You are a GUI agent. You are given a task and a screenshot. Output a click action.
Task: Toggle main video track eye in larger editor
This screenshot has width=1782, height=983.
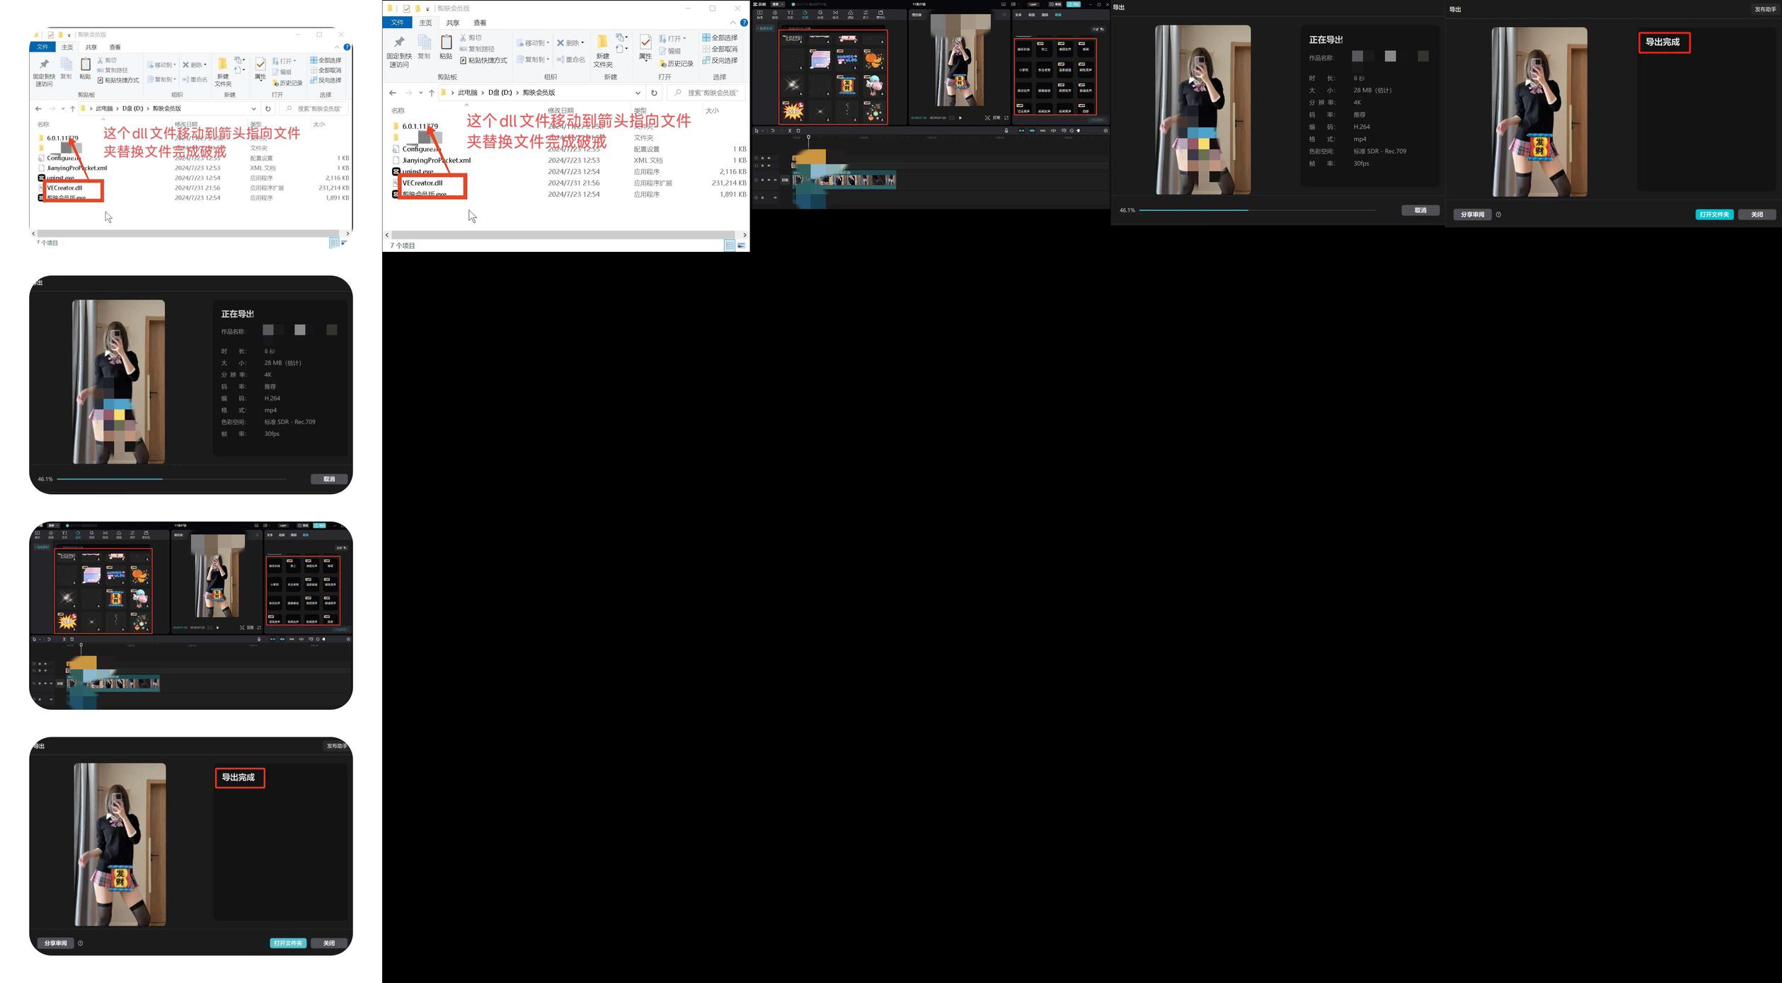[769, 180]
